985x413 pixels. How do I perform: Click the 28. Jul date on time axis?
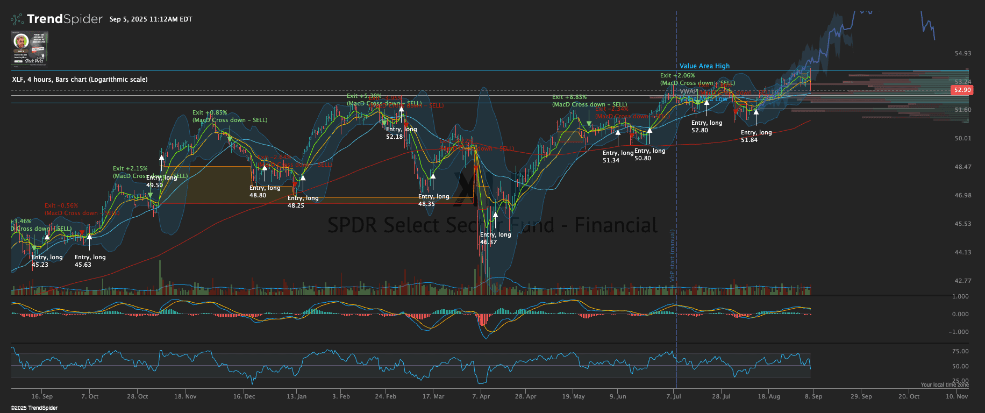tap(721, 396)
